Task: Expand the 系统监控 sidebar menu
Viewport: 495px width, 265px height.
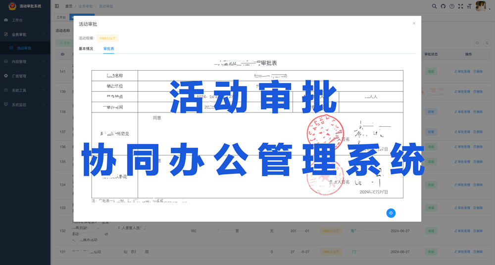Action: point(25,105)
